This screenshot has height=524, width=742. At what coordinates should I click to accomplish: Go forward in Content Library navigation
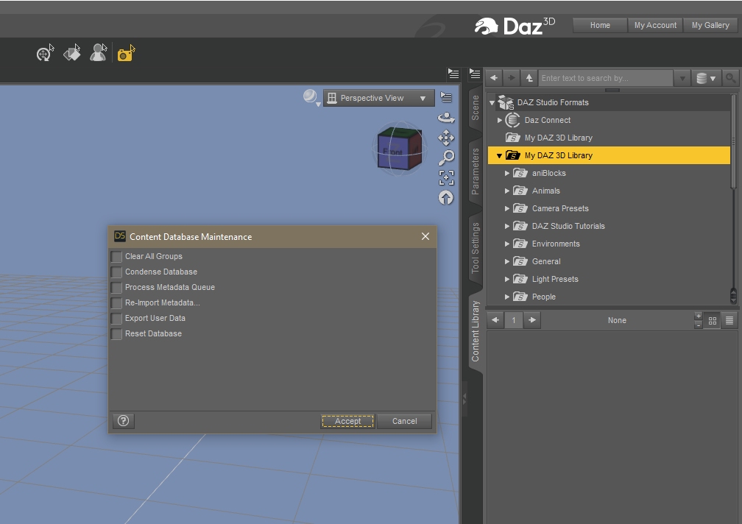click(512, 77)
